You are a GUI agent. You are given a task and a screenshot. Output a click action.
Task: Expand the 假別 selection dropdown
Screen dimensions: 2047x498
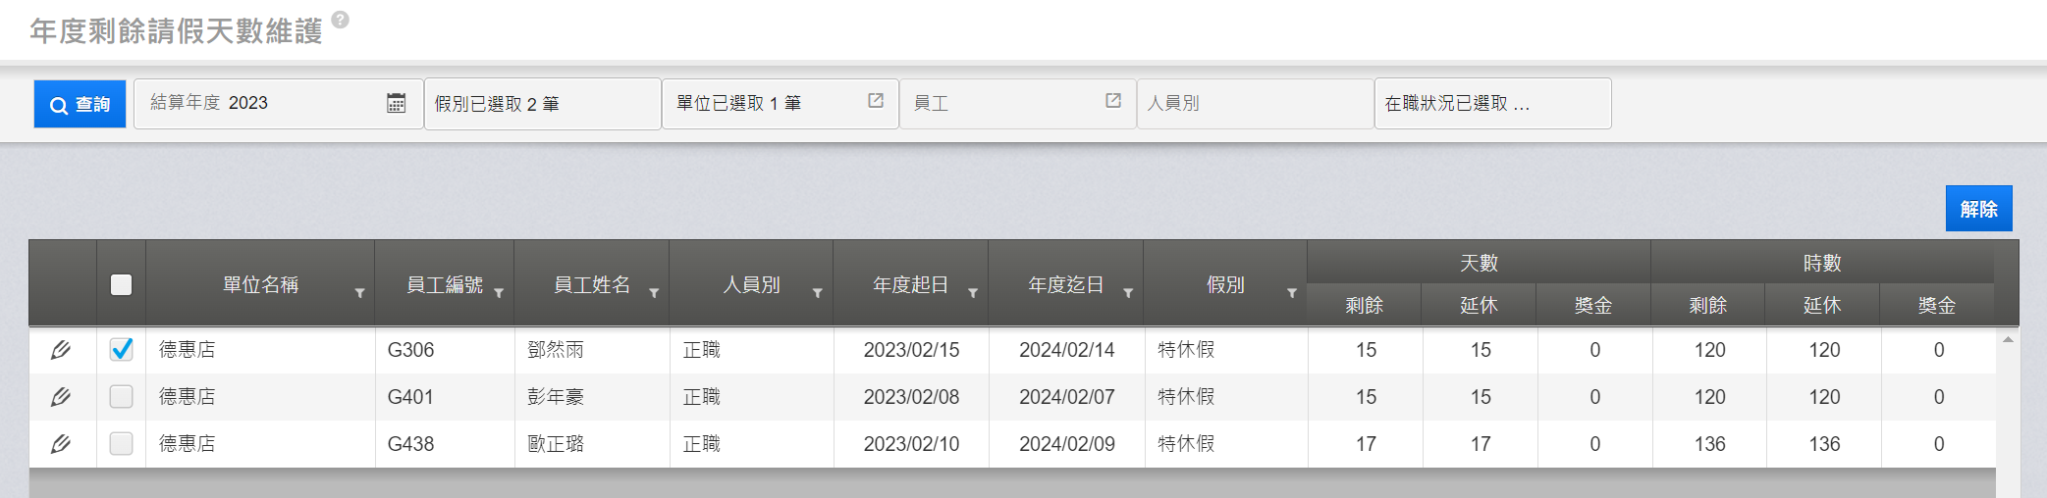coord(542,104)
